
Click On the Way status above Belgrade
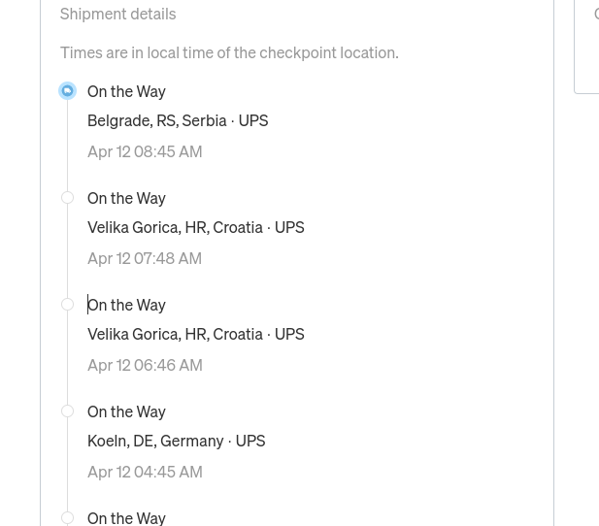(126, 91)
